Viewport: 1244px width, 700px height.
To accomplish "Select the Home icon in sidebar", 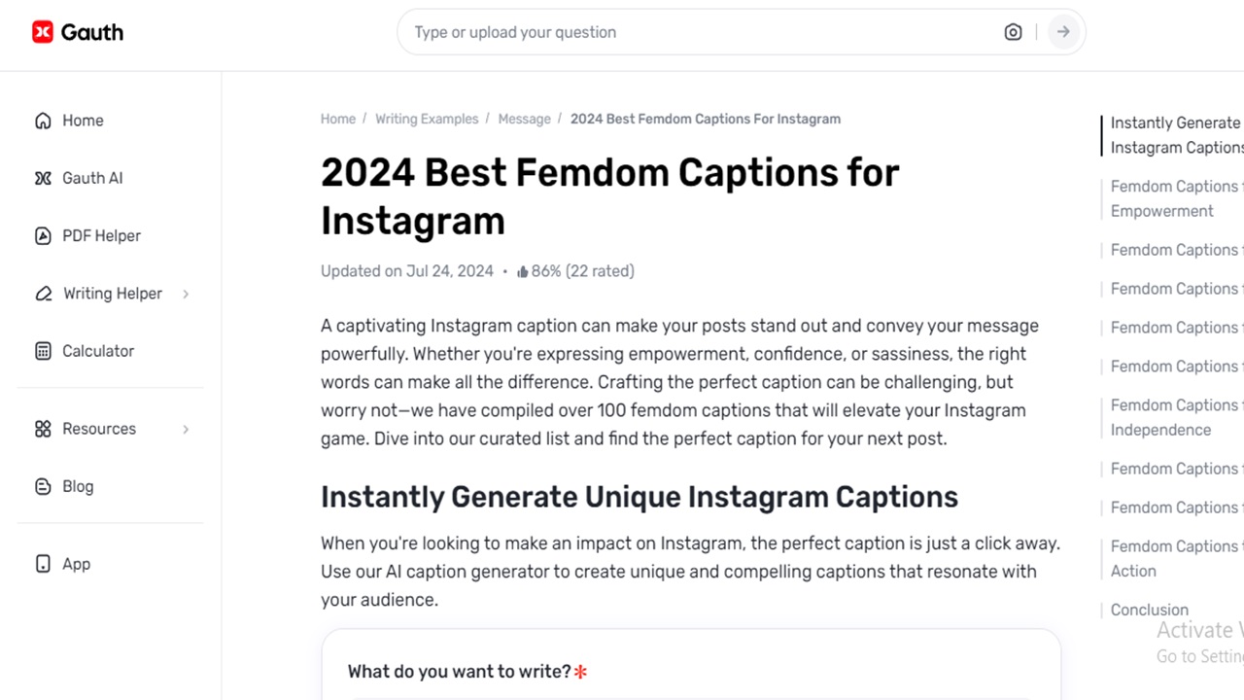I will (x=43, y=120).
